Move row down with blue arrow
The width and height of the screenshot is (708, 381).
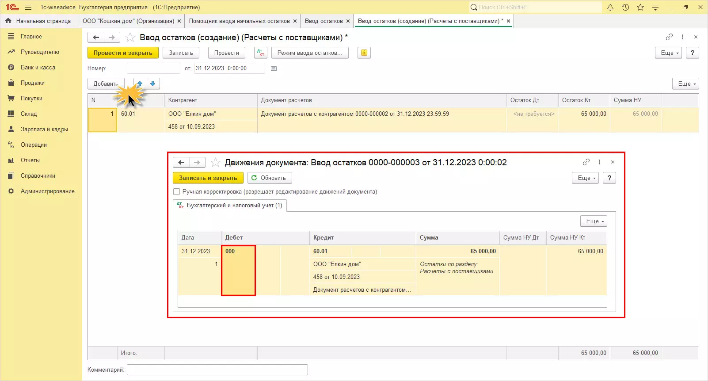(x=153, y=84)
